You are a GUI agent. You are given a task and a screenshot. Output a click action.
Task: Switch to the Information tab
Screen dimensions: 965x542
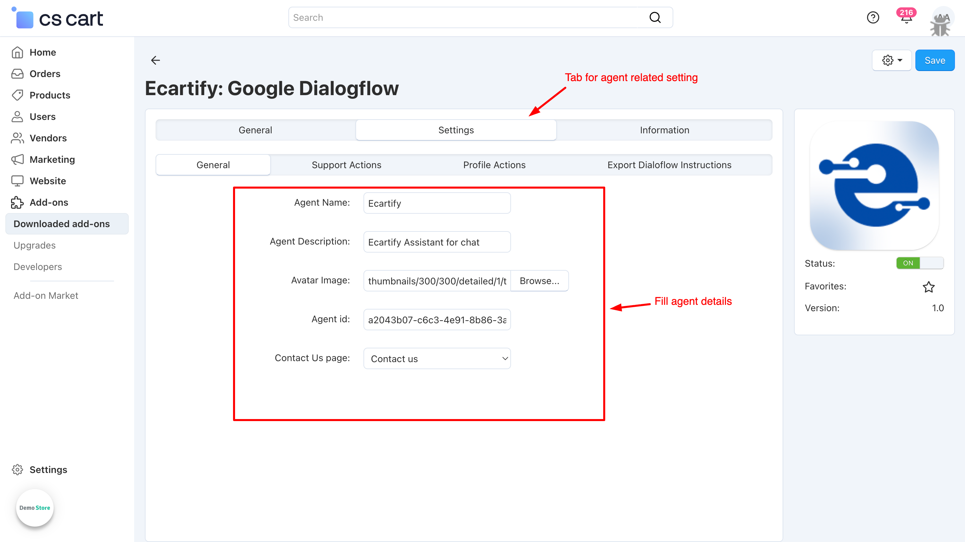pos(664,130)
